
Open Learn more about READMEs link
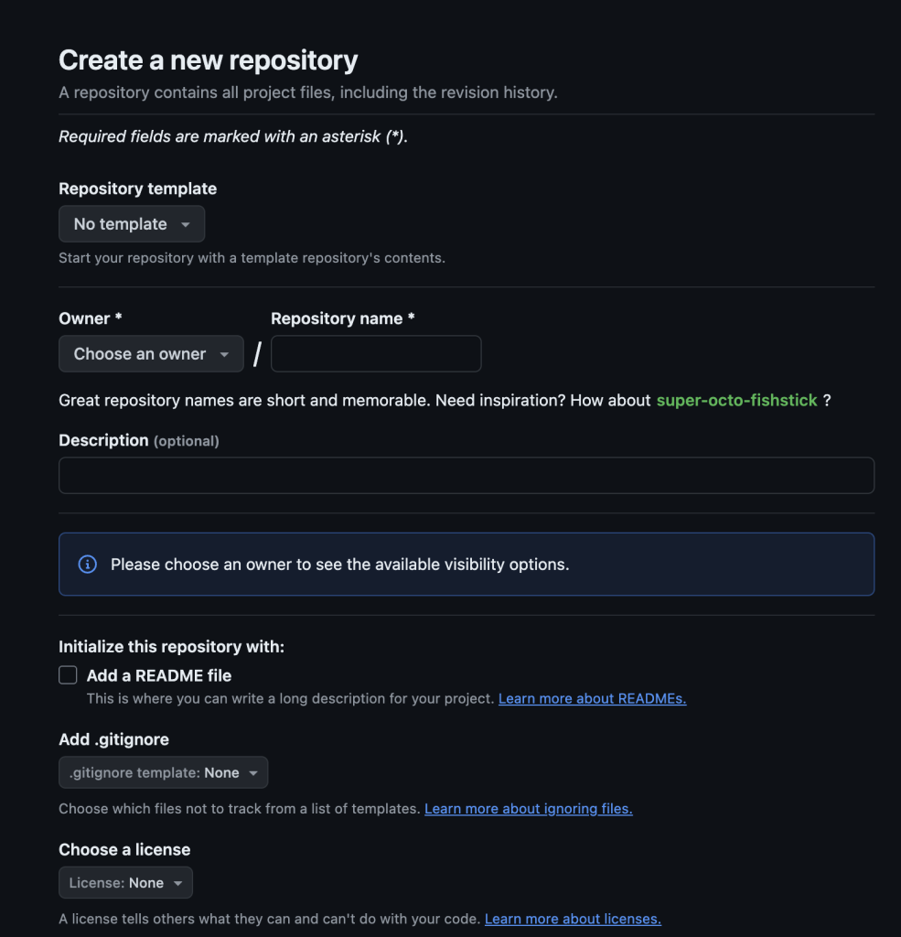point(593,698)
